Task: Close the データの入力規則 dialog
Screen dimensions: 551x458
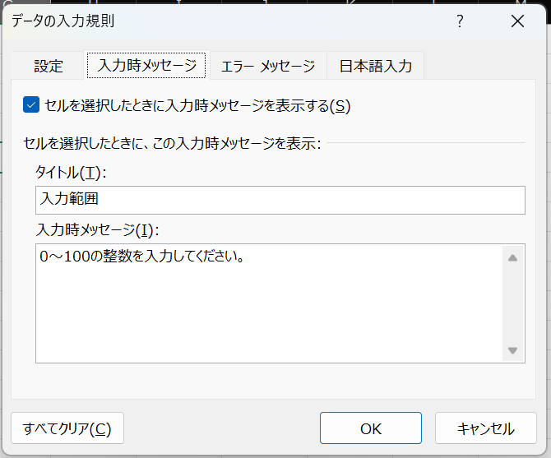Action: 517,21
